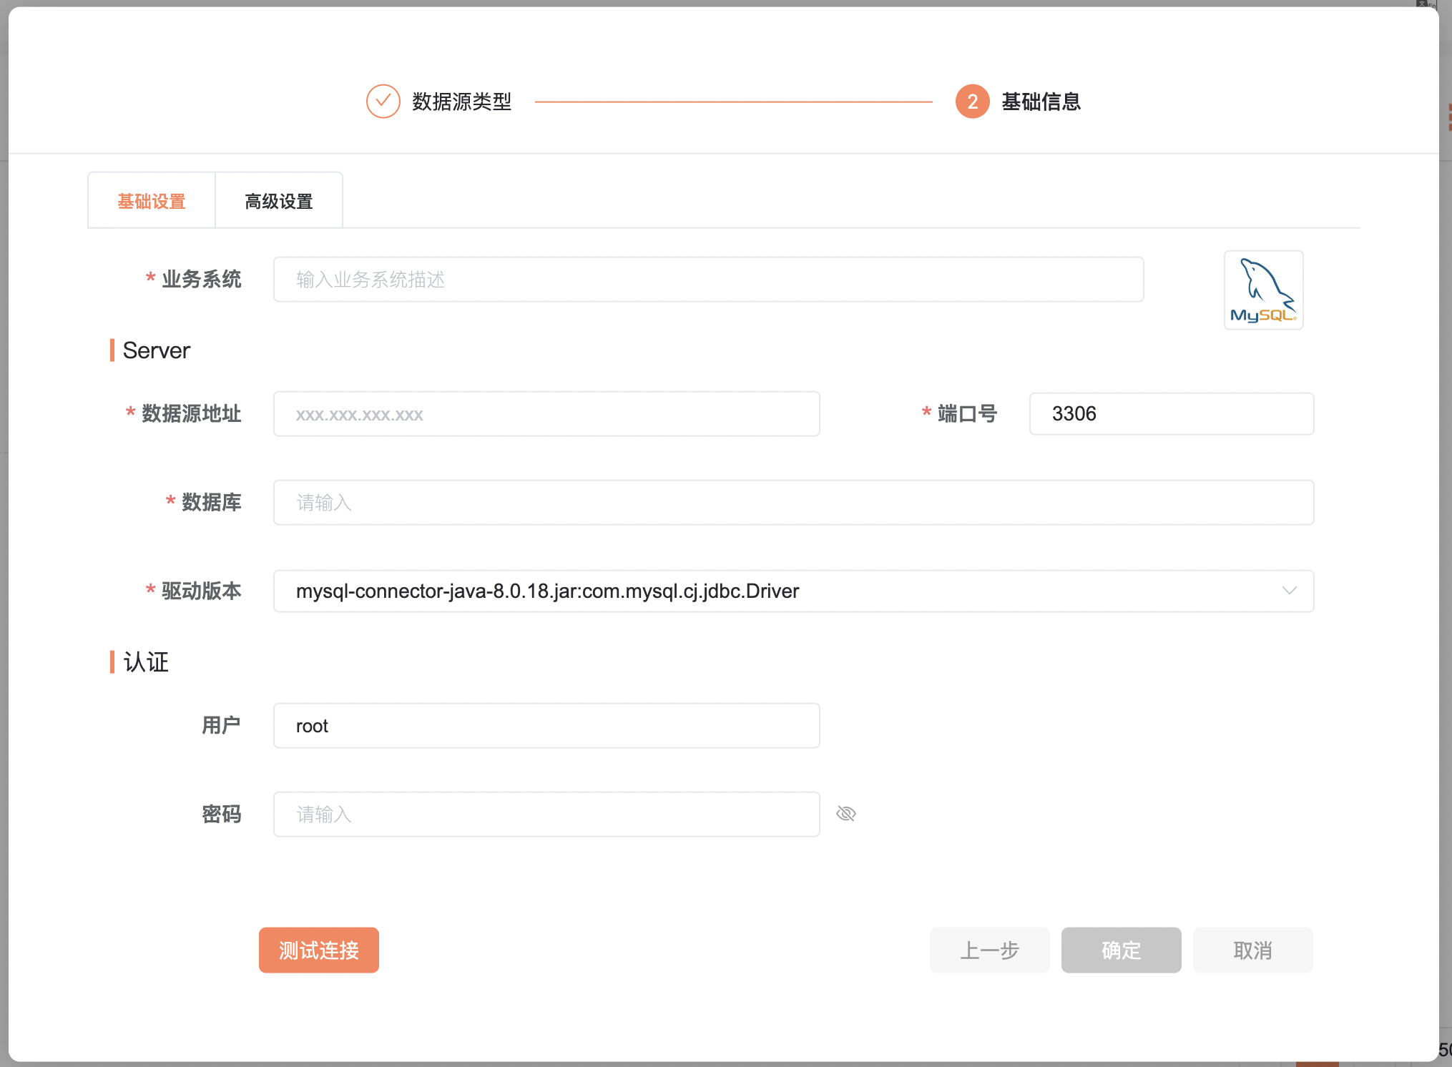1452x1067 pixels.
Task: Click the completed 数据源类型 step checkmark
Action: click(383, 102)
